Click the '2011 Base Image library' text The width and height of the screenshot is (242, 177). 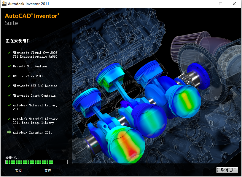tap(33, 123)
